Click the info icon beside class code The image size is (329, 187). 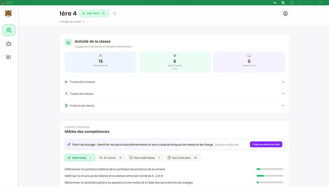point(115,13)
